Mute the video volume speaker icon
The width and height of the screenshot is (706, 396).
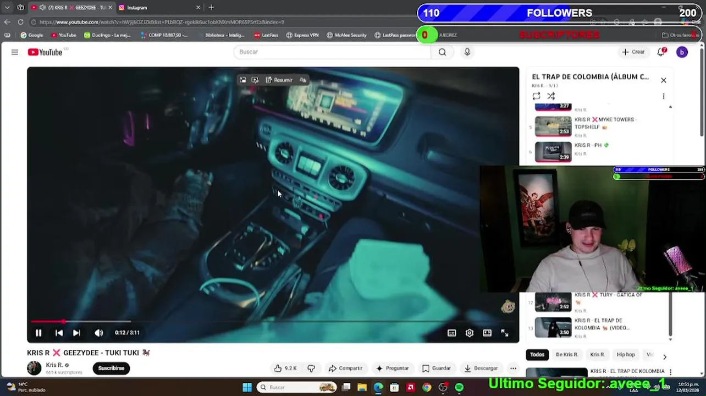(x=99, y=333)
